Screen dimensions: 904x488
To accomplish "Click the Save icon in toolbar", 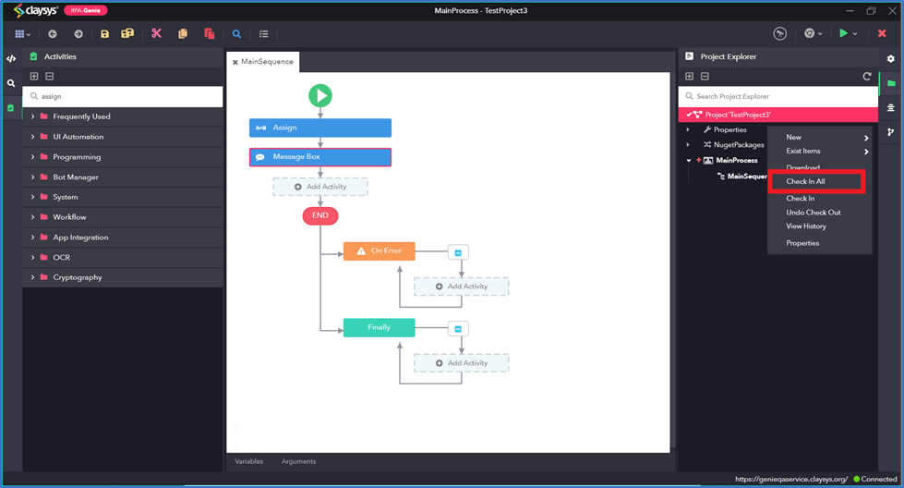I will coord(104,34).
